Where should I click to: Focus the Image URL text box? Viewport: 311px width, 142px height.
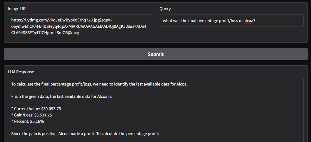(x=80, y=27)
